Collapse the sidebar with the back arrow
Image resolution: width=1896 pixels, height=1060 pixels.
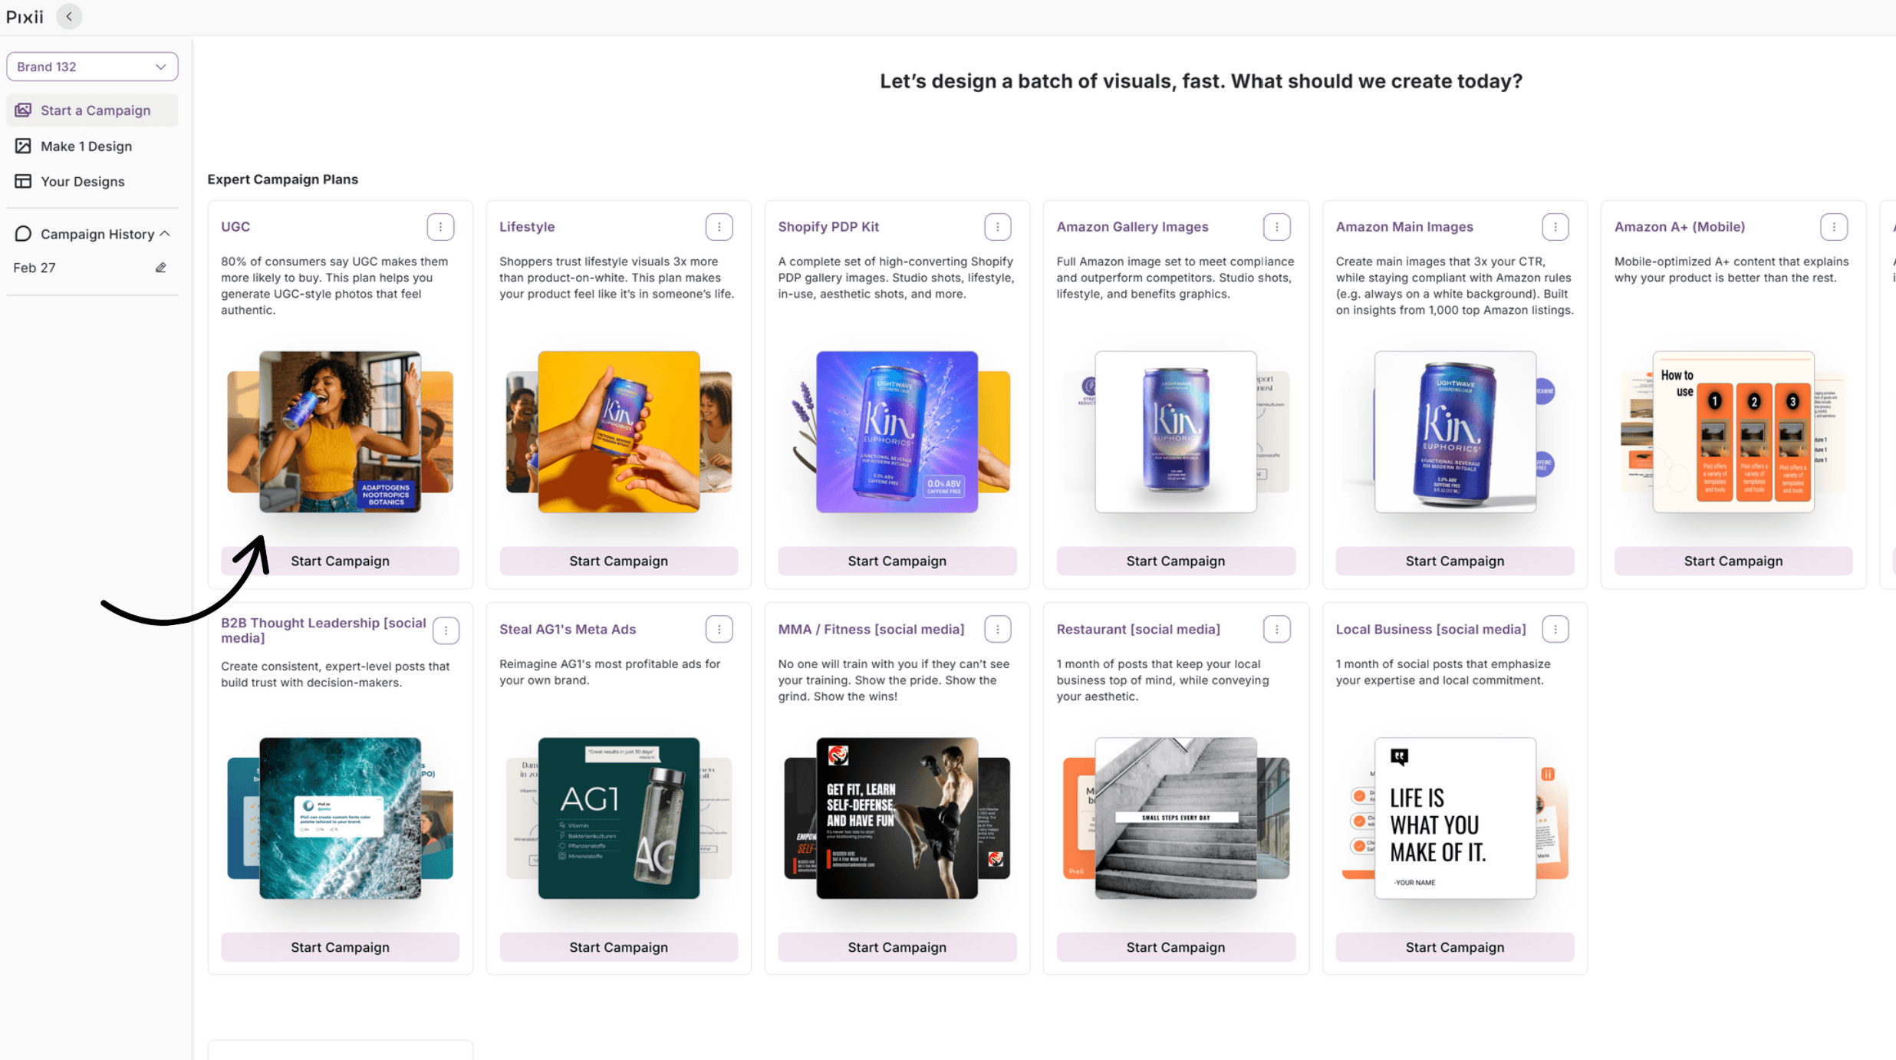coord(69,17)
